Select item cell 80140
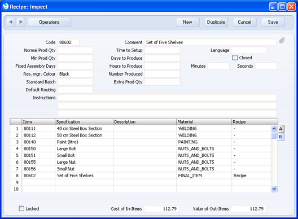 (x=38, y=142)
